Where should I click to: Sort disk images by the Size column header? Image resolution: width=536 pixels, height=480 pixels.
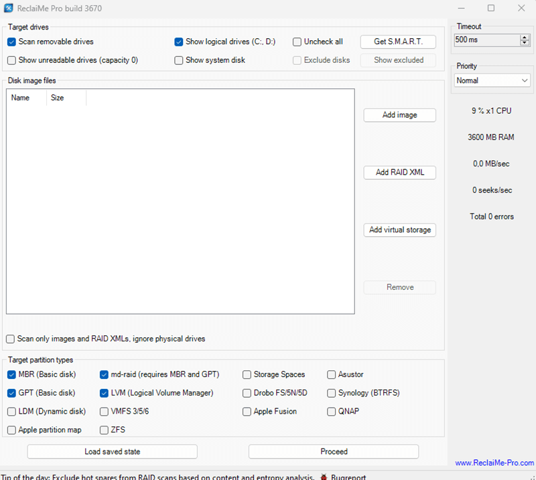66,98
